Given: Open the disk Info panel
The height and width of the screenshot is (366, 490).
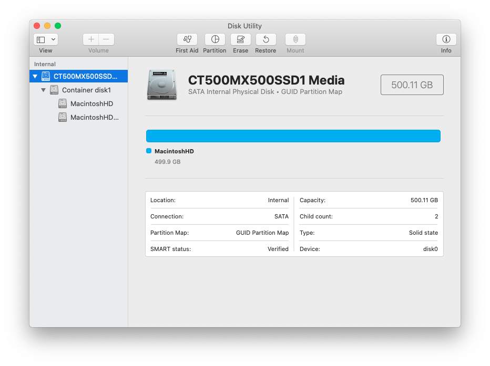Looking at the screenshot, I should [x=446, y=39].
